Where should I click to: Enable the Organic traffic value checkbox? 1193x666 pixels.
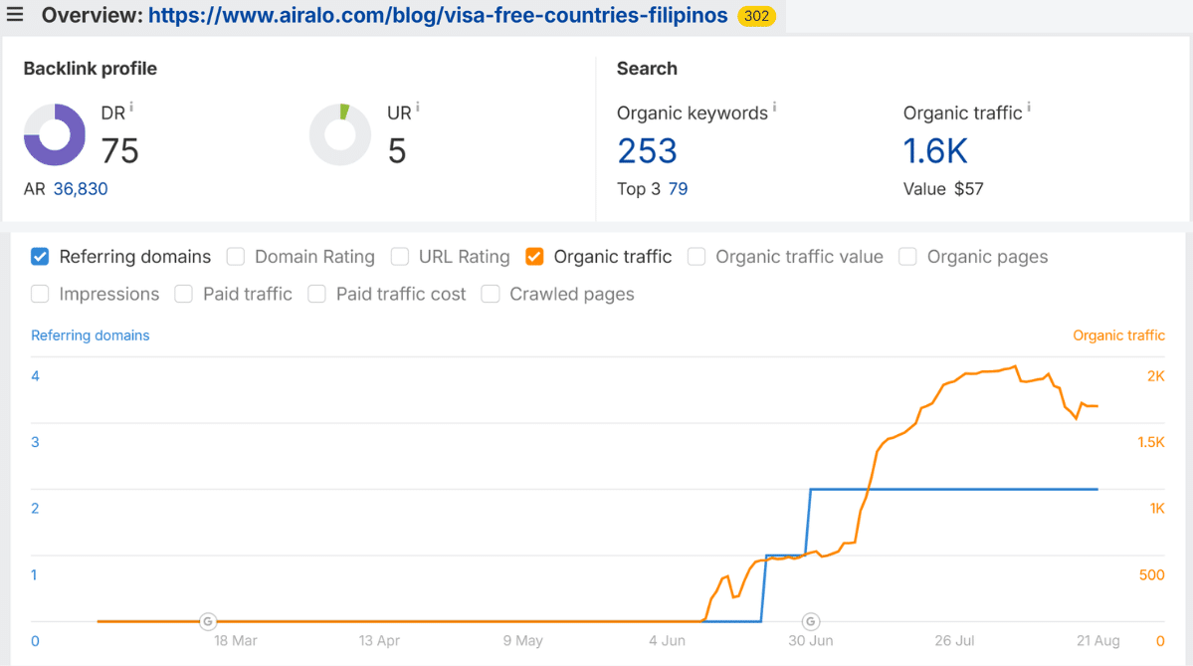pos(696,257)
